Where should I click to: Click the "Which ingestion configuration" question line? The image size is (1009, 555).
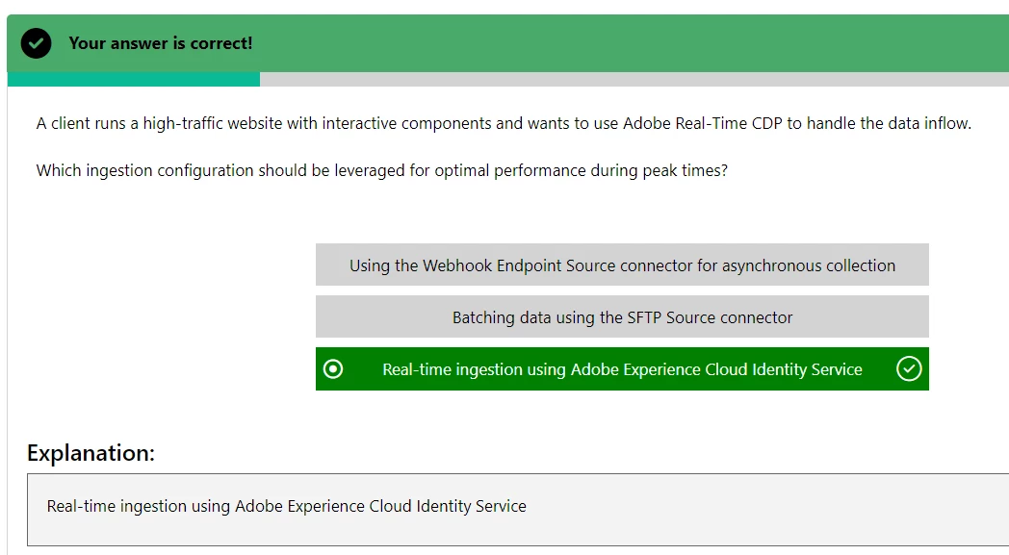tap(381, 170)
